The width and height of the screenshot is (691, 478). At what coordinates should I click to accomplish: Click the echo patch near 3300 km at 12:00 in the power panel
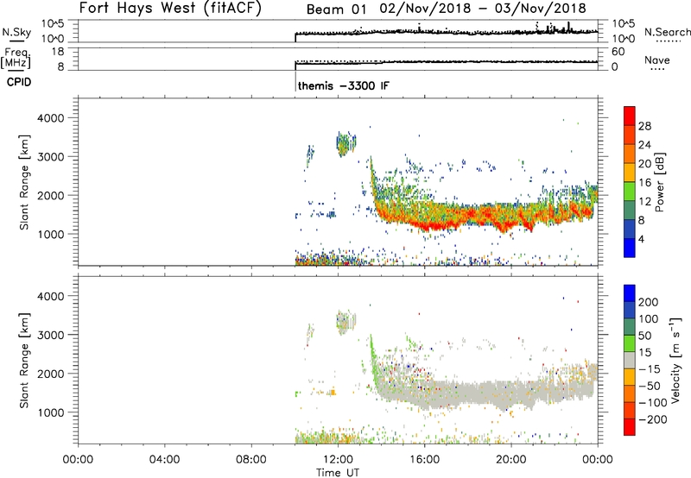pos(345,143)
